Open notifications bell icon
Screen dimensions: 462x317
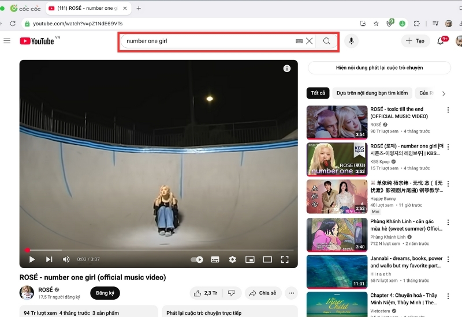[x=441, y=41]
